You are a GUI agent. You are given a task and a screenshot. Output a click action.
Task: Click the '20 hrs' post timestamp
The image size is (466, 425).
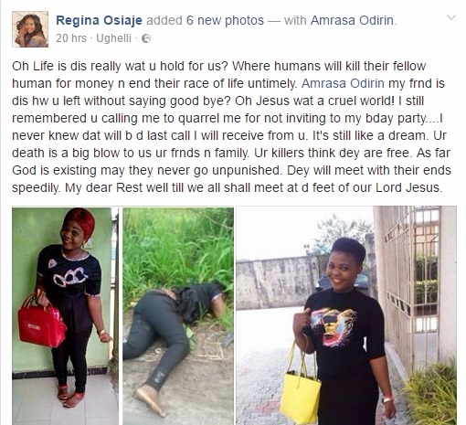click(x=71, y=38)
